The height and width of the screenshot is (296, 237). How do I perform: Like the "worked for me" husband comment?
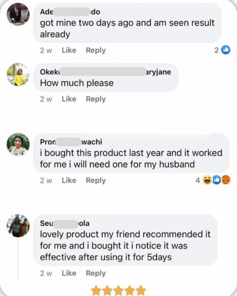tap(69, 181)
